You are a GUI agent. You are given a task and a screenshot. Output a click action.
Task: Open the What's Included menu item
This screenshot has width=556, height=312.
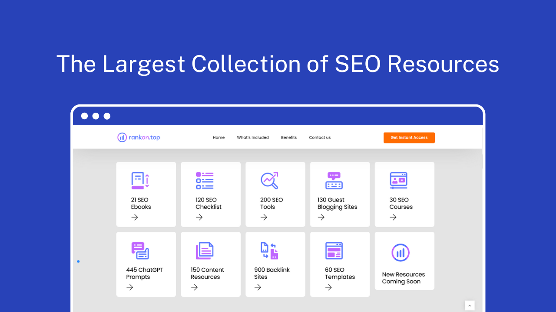coord(253,137)
